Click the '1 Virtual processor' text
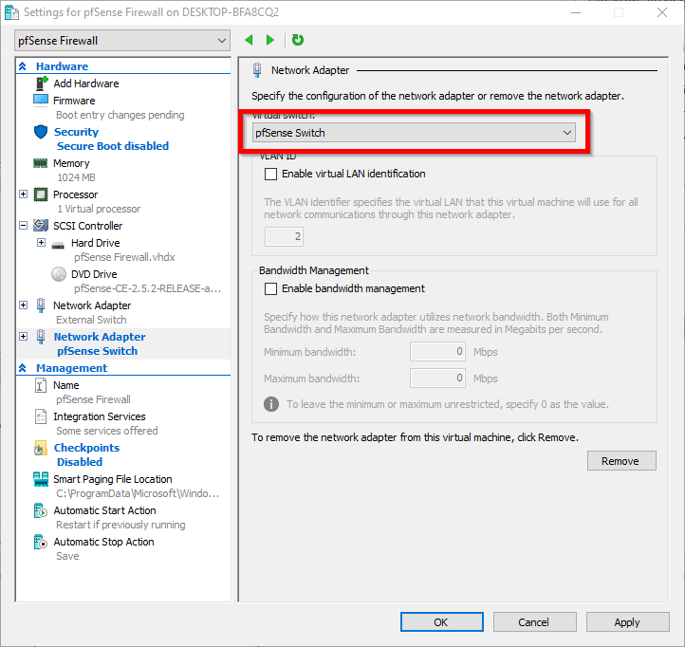685x647 pixels. 99,209
